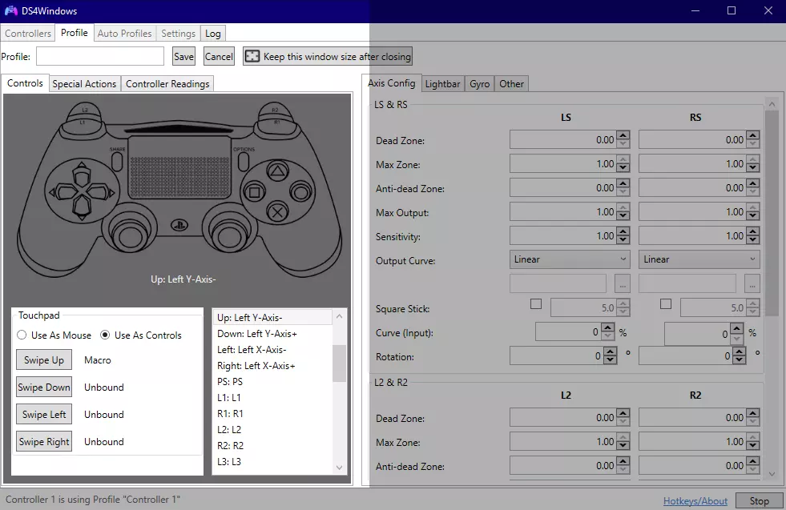This screenshot has height=510, width=786.
Task: Click the touchpad on the controller image
Action: 179,166
